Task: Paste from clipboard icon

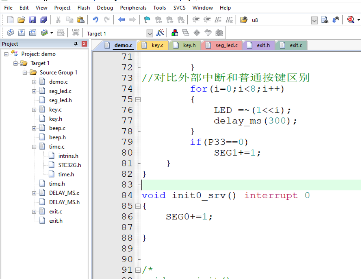Action: coord(81,20)
